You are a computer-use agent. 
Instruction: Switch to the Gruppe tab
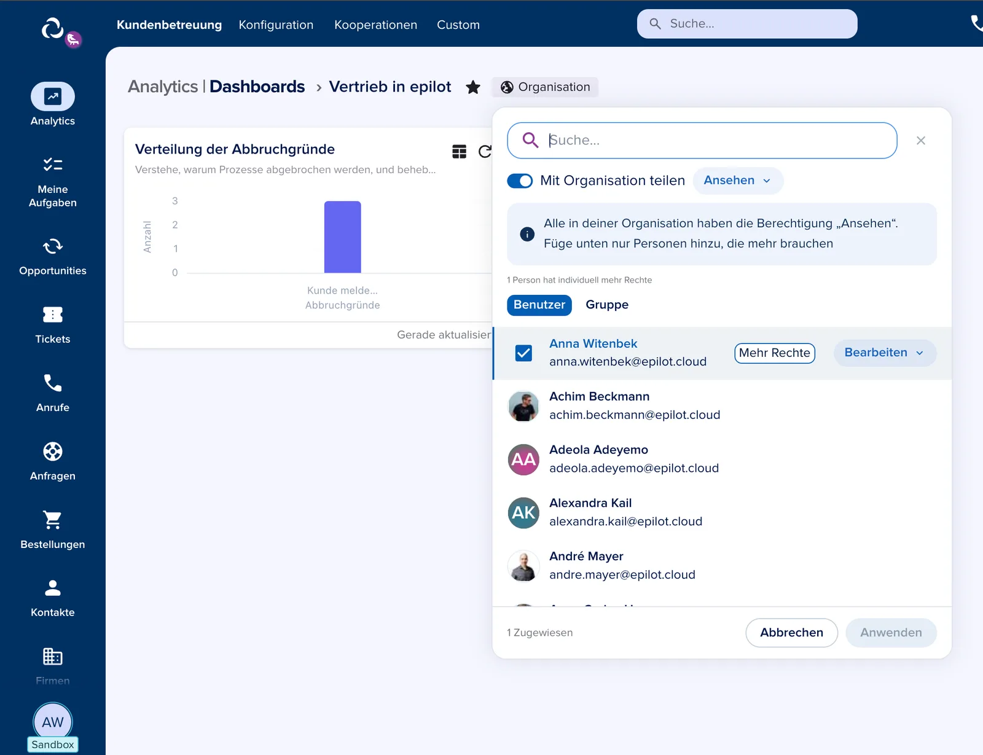607,305
